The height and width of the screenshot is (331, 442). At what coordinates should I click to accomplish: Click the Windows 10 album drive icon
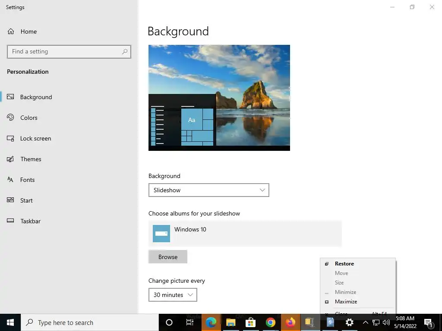point(161,233)
